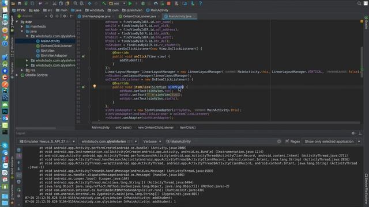Switch to SinhVienAdapter.java tab
The width and height of the screenshot is (369, 207).
tap(96, 17)
